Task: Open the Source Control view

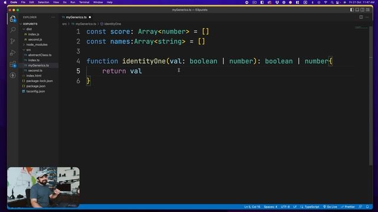Action: point(13,41)
